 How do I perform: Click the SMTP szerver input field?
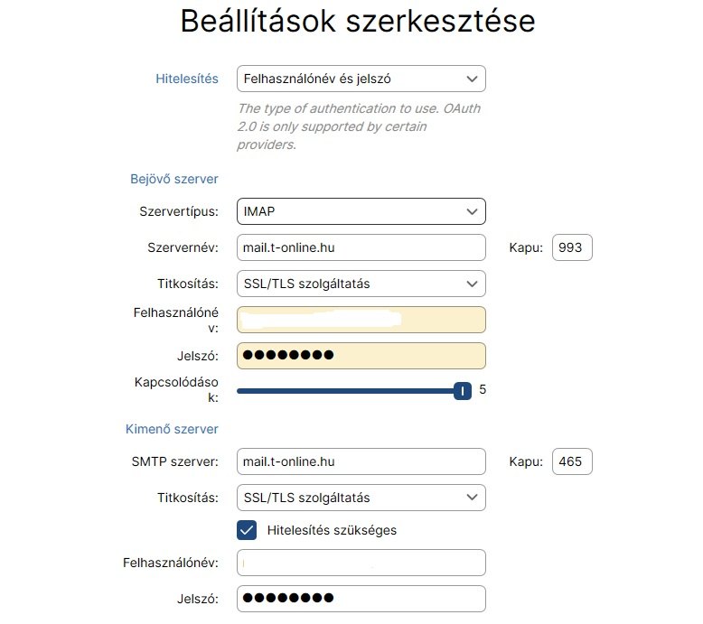[x=361, y=462]
